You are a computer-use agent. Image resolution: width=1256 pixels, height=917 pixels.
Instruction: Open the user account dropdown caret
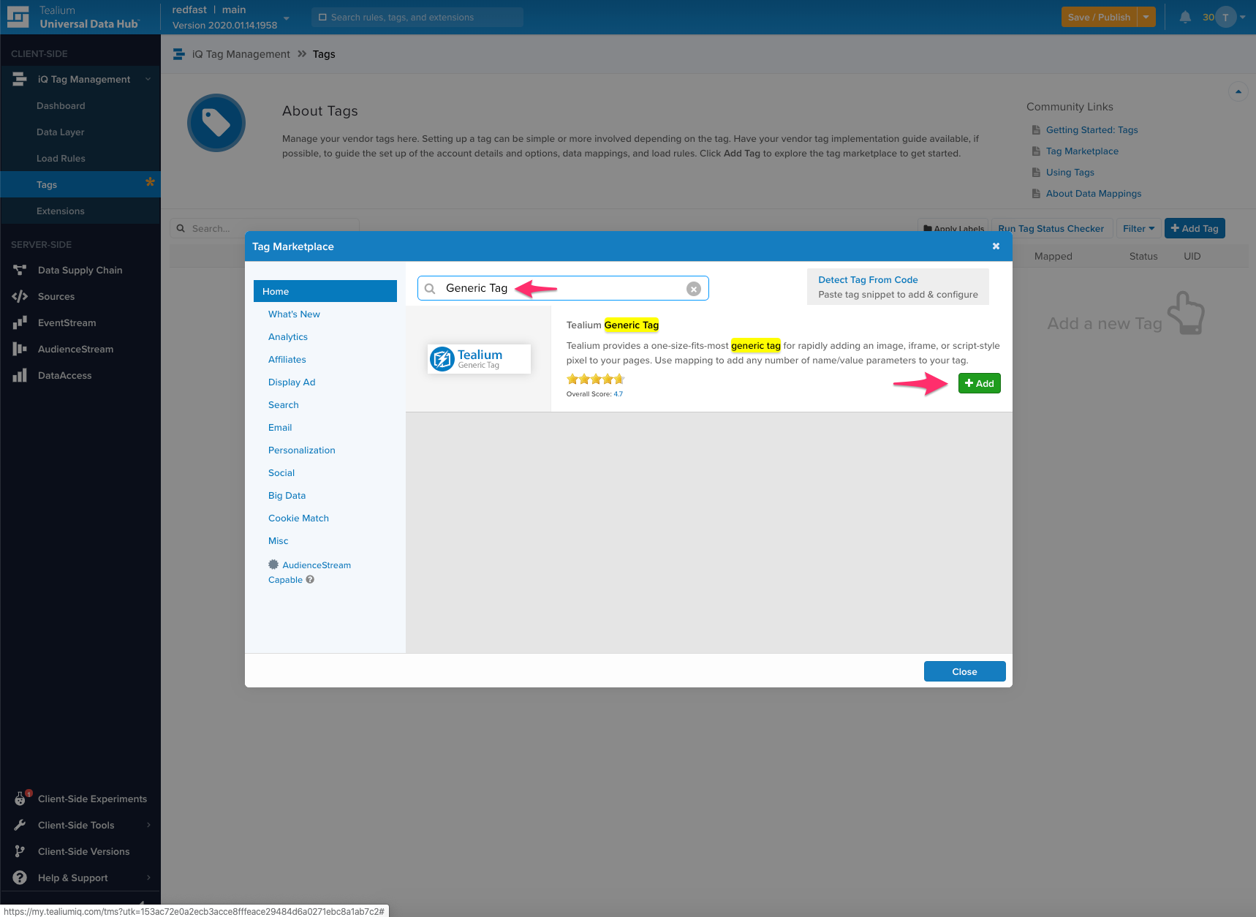click(1242, 17)
